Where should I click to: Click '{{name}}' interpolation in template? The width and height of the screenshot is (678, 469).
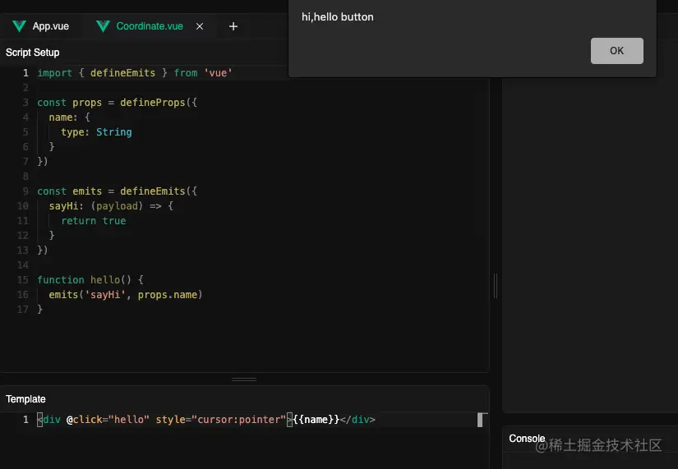click(316, 420)
